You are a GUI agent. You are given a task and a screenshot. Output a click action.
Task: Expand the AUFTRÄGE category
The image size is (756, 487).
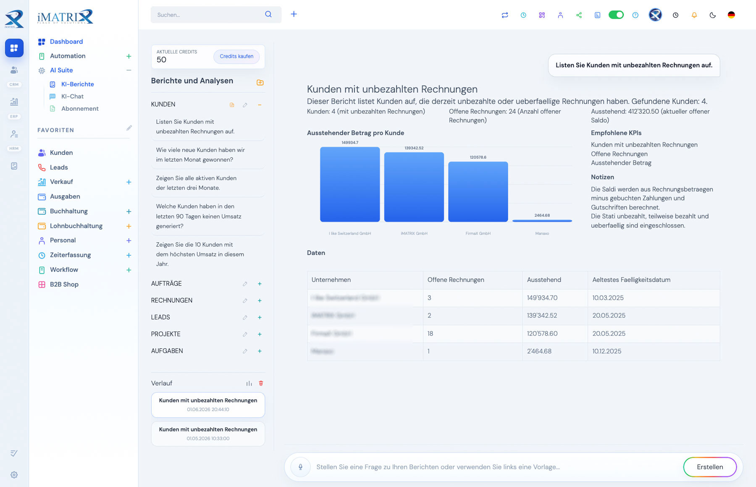pyautogui.click(x=260, y=284)
